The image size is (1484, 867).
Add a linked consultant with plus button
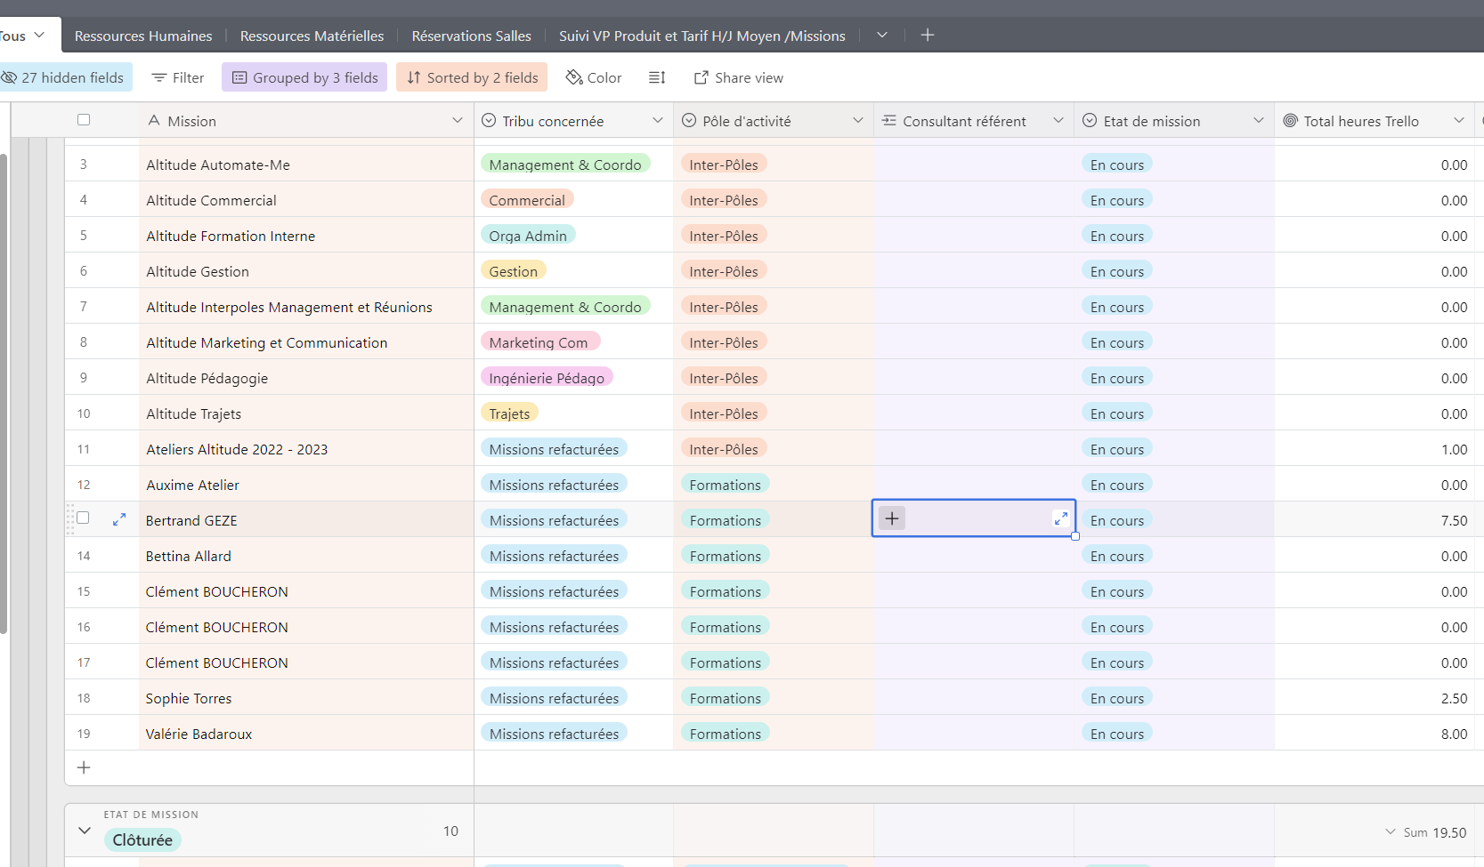(892, 518)
